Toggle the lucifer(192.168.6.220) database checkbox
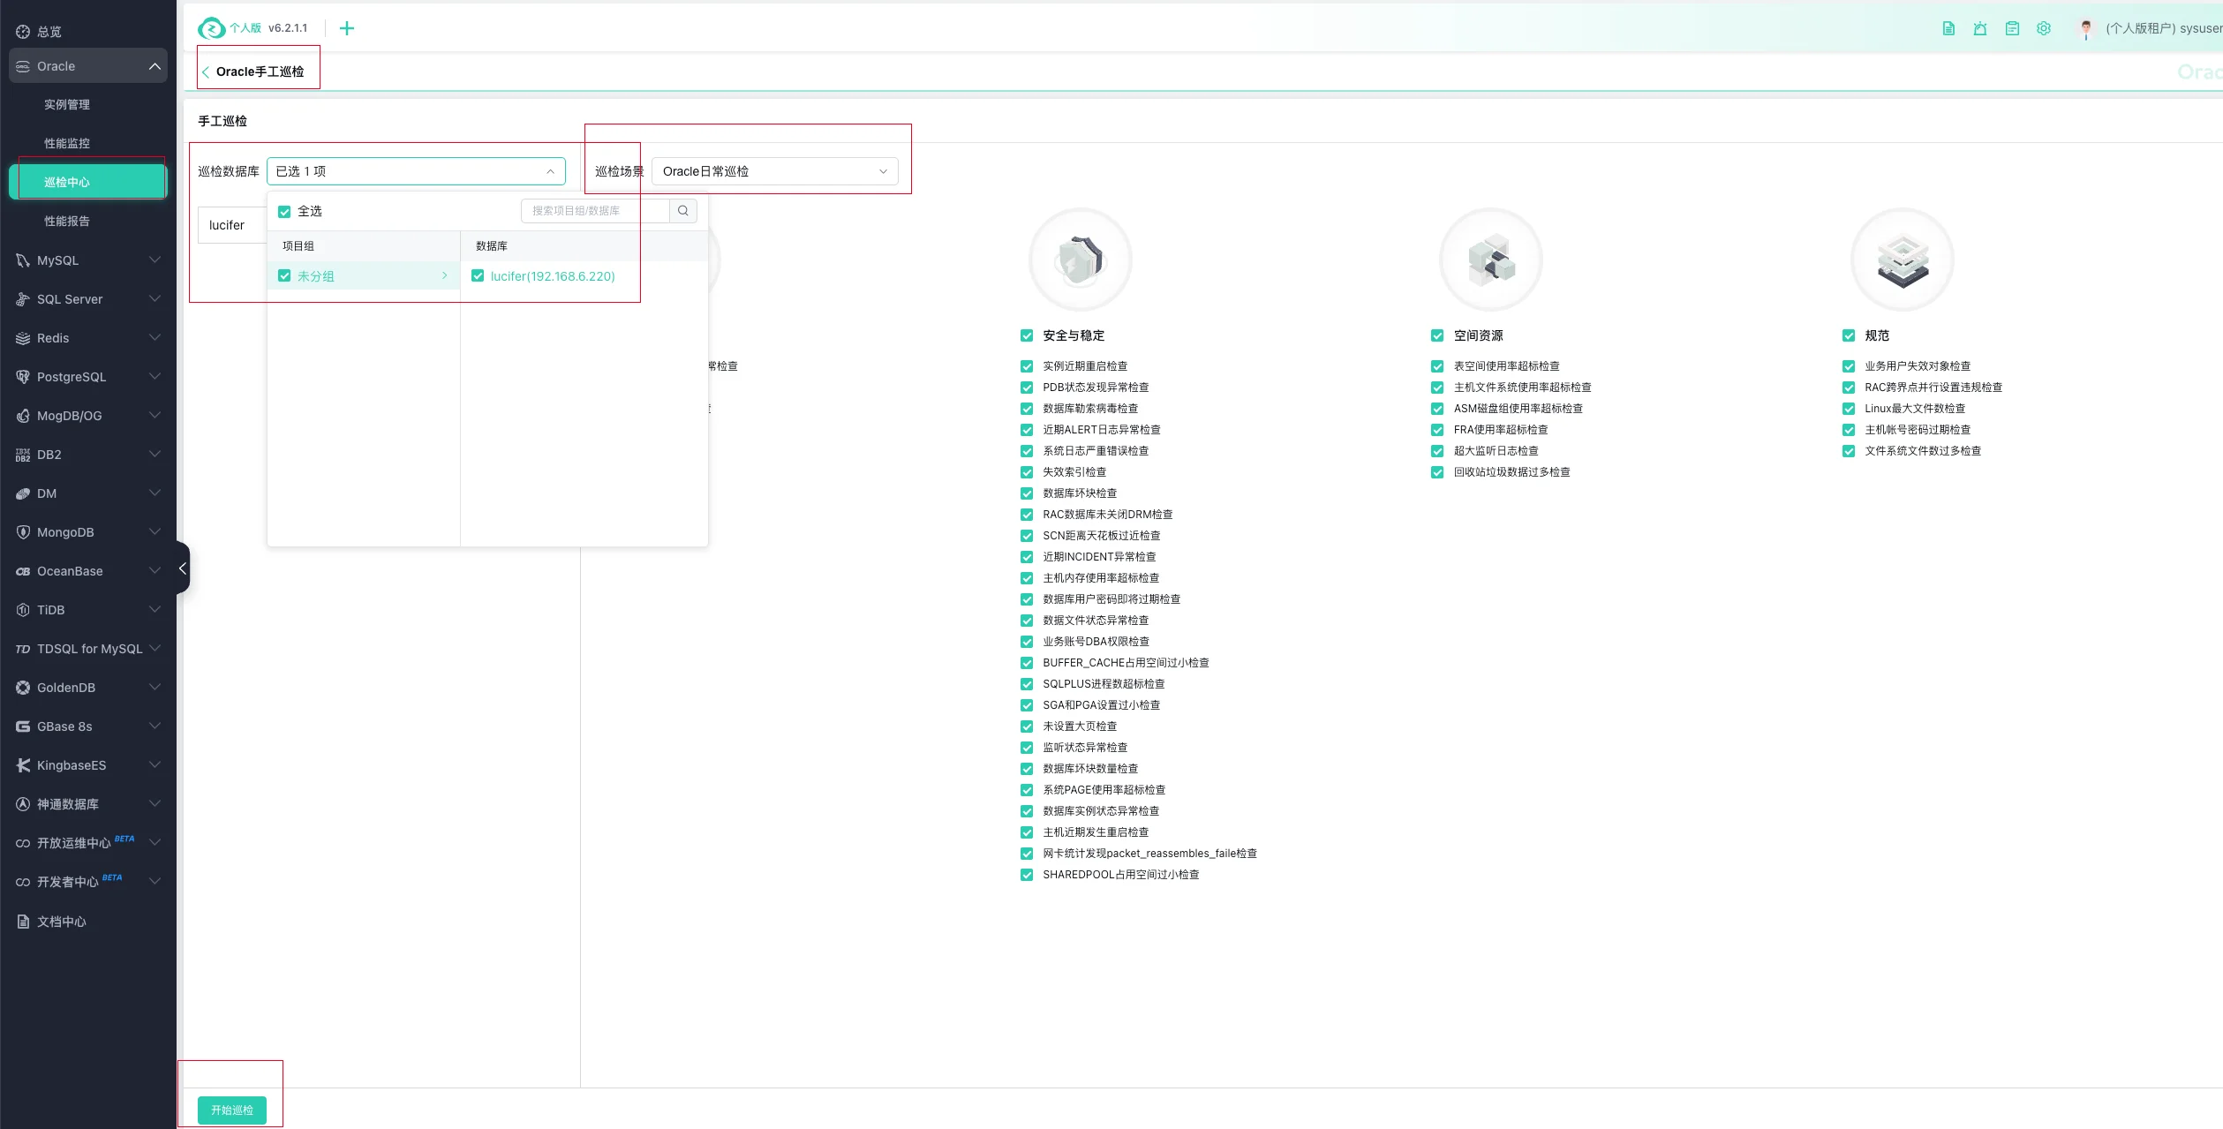This screenshot has width=2223, height=1129. pyautogui.click(x=478, y=276)
